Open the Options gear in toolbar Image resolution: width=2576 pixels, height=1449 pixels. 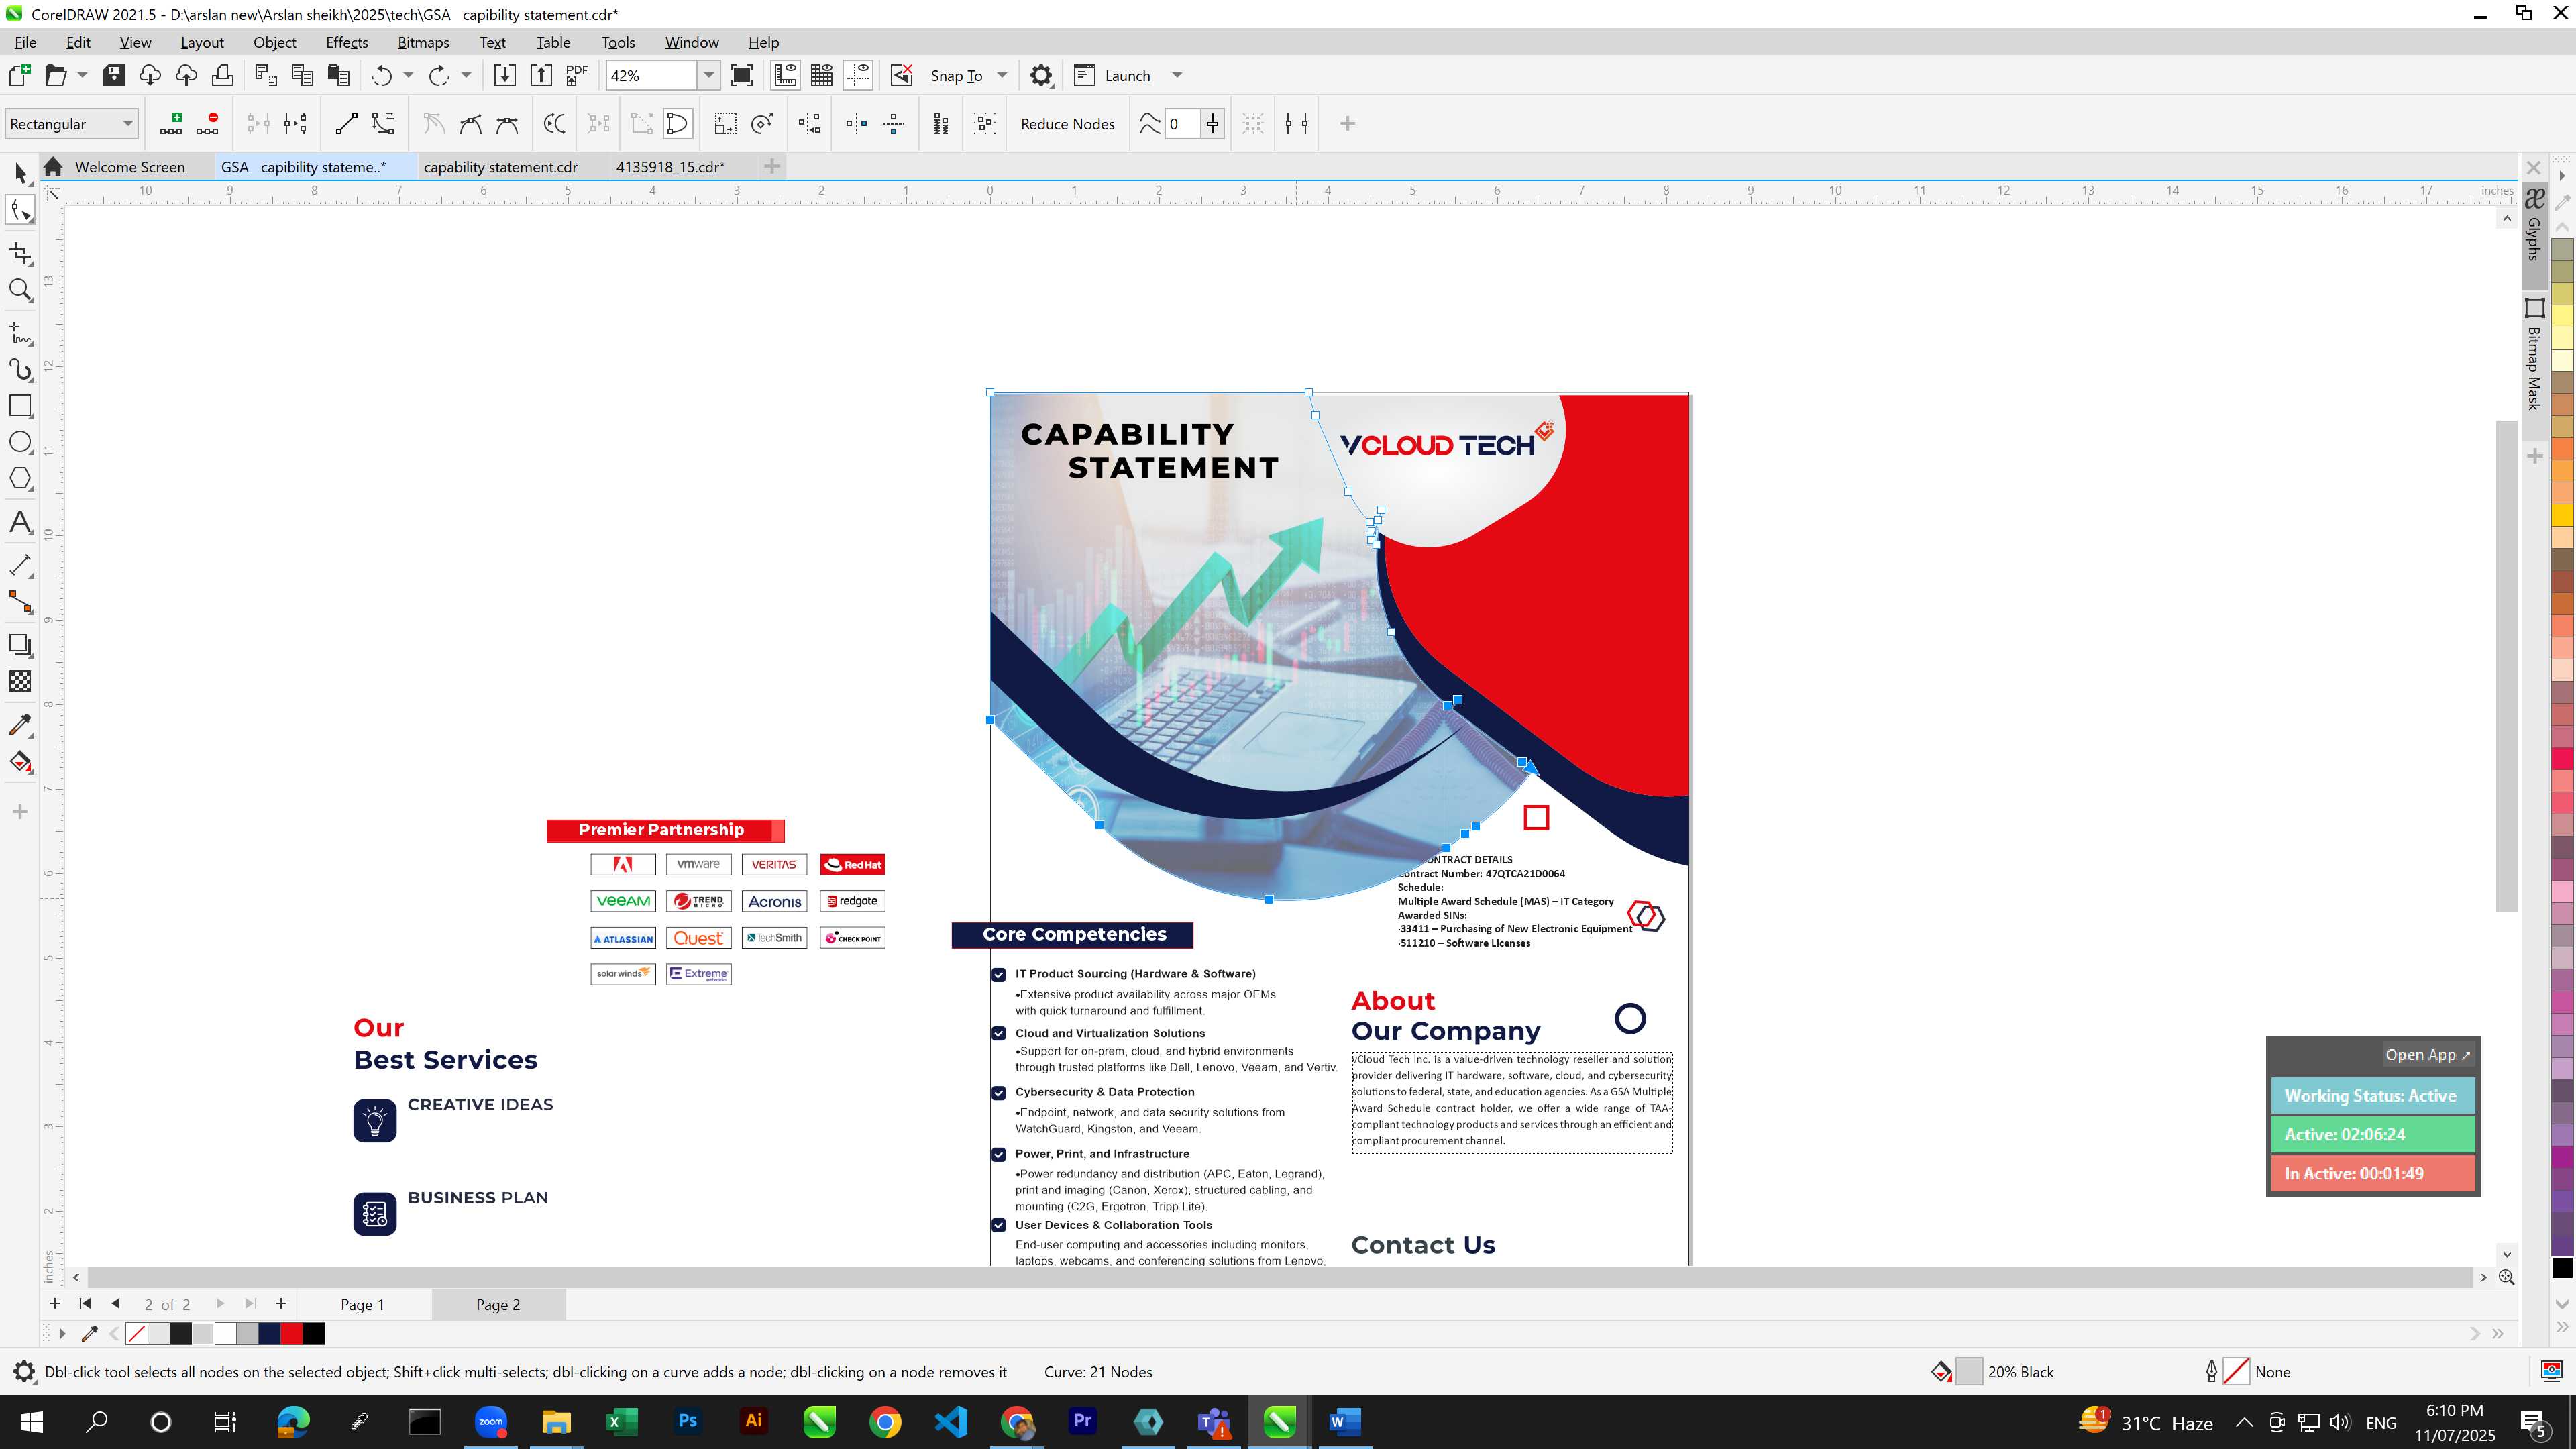click(x=1041, y=76)
